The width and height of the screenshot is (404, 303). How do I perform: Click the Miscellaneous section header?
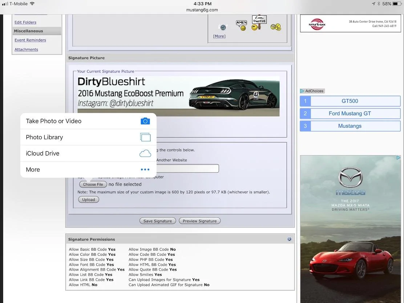(37, 31)
